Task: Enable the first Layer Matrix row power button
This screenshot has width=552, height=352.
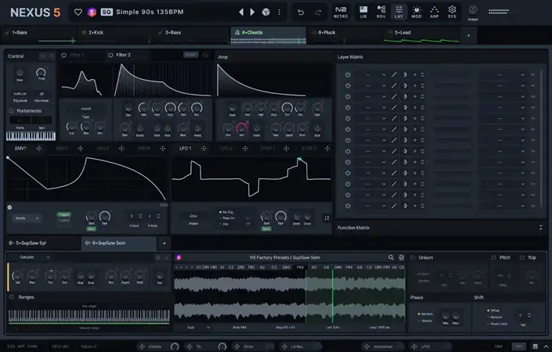Action: (x=348, y=74)
